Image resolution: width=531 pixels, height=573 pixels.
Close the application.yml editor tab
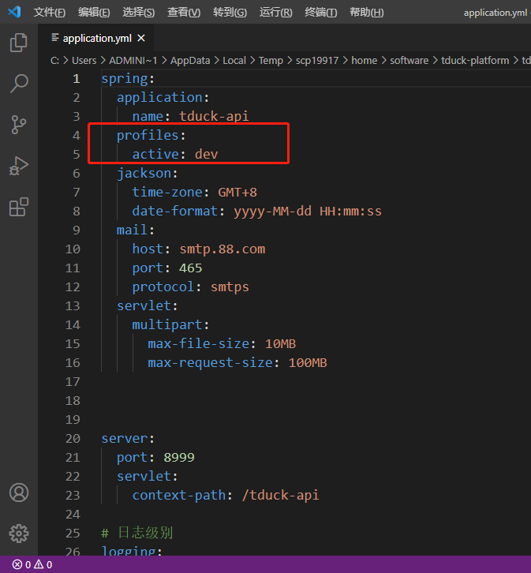pos(141,38)
